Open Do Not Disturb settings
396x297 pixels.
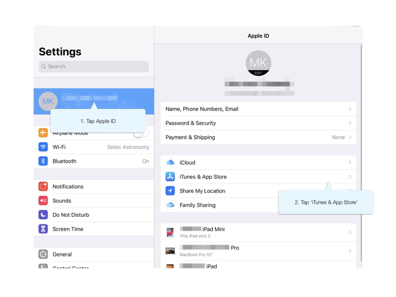[94, 215]
